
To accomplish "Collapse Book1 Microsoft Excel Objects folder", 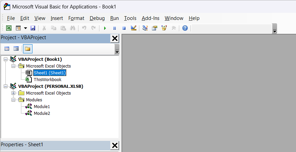I will 13,66.
